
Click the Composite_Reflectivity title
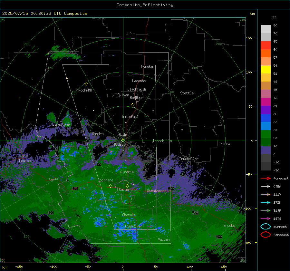click(x=145, y=5)
